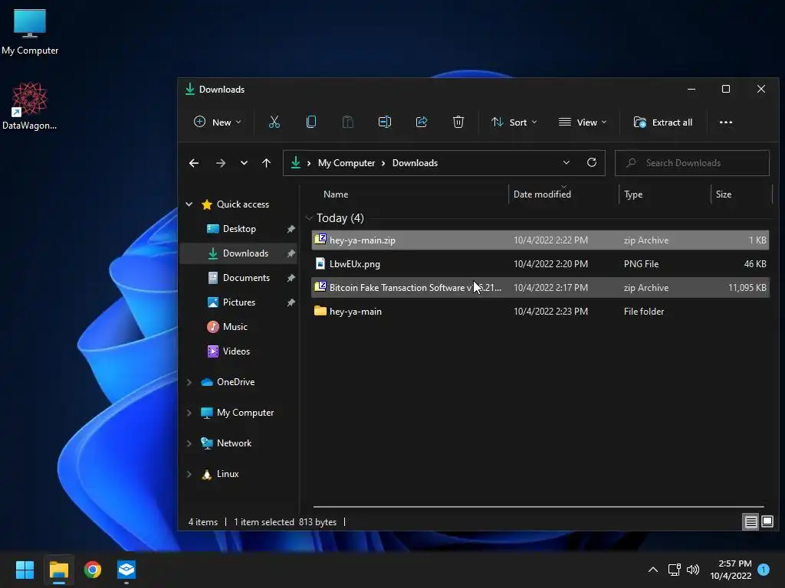Click the Rename icon in toolbar

click(x=385, y=122)
